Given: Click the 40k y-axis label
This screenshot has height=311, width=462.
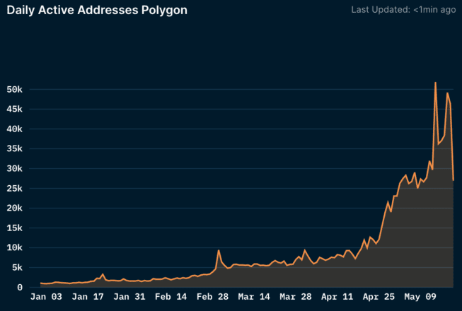Looking at the screenshot, I should coord(14,129).
